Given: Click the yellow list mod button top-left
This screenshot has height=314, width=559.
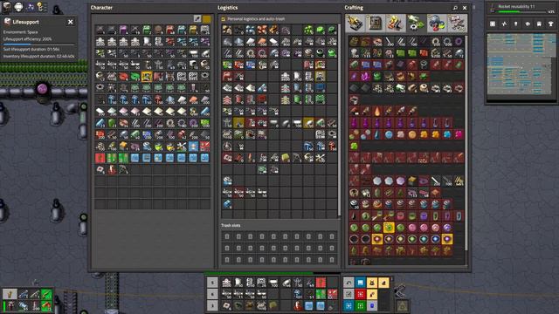Looking at the screenshot, I should point(41,6).
